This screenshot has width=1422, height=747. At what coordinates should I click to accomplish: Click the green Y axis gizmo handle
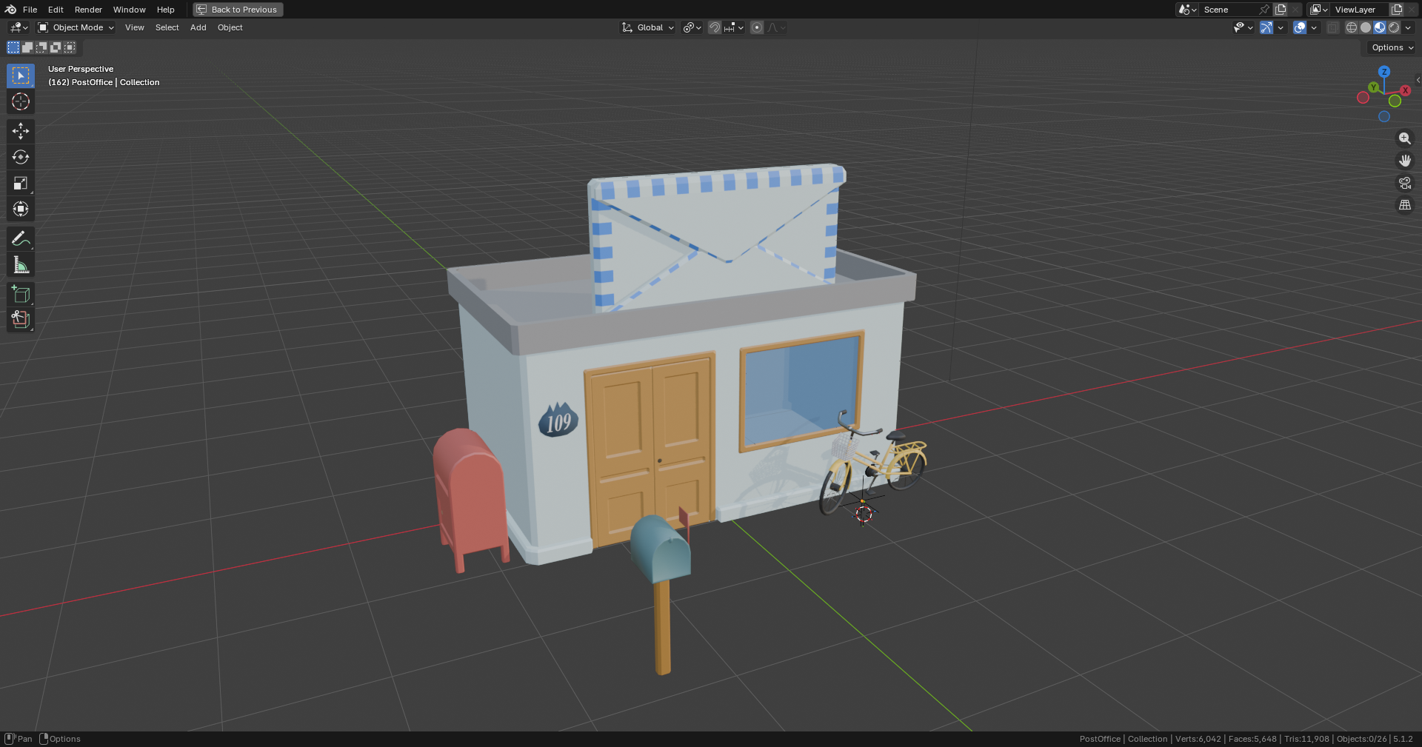1374,87
